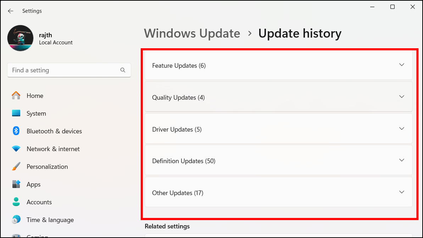Select the Home icon in the sidebar

coord(16,95)
